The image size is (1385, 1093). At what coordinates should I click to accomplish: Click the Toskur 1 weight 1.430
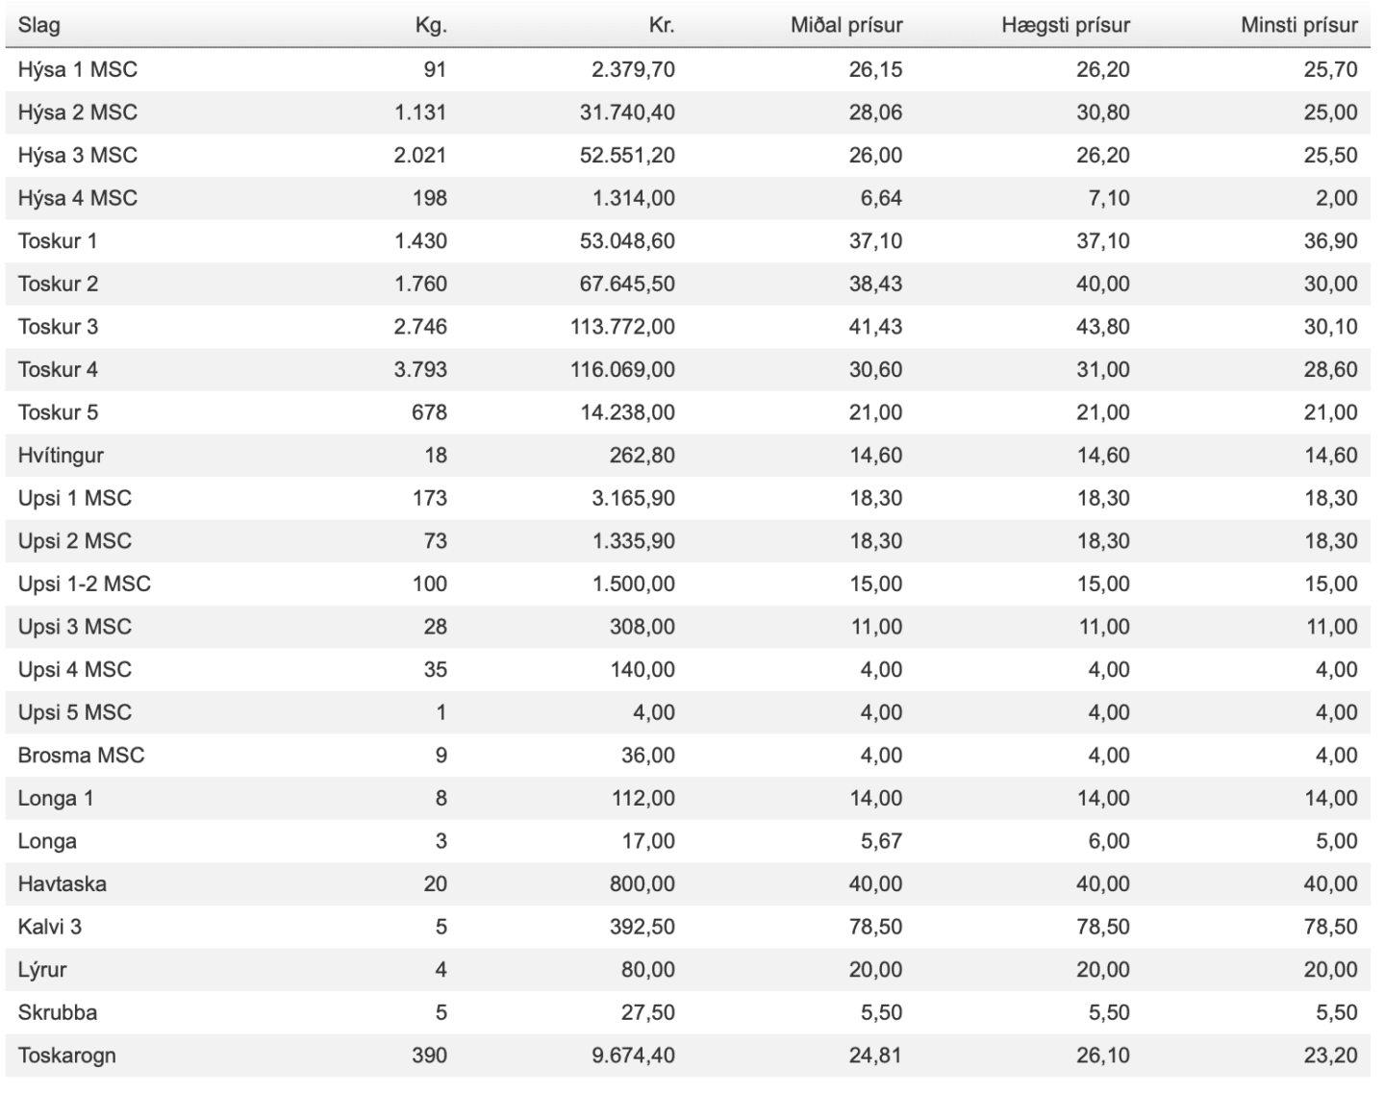(x=420, y=241)
